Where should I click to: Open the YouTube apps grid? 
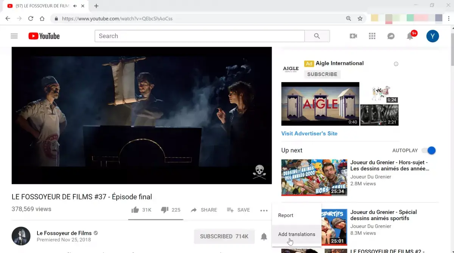(372, 36)
